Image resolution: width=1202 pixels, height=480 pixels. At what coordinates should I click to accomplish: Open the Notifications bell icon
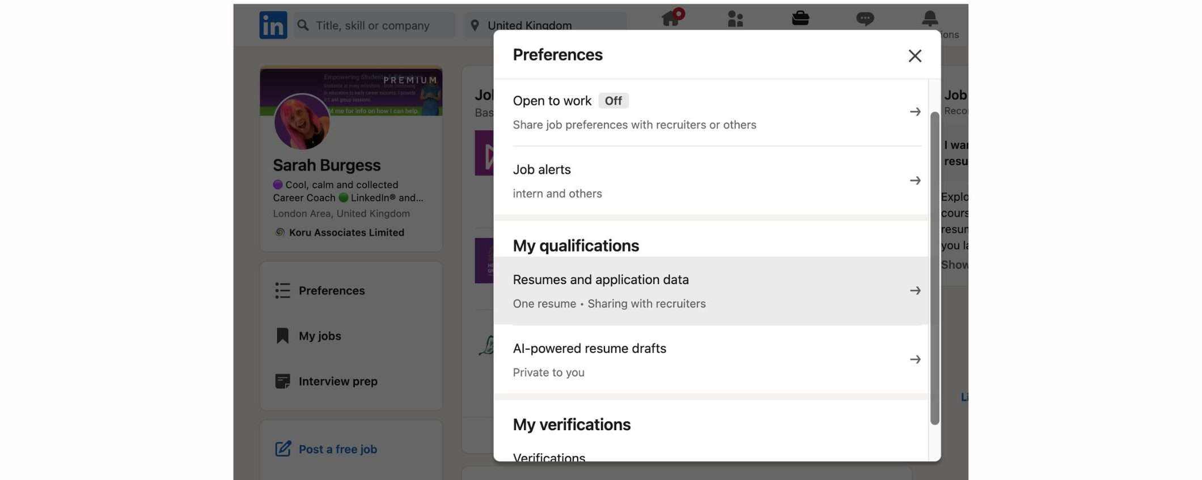pos(929,19)
